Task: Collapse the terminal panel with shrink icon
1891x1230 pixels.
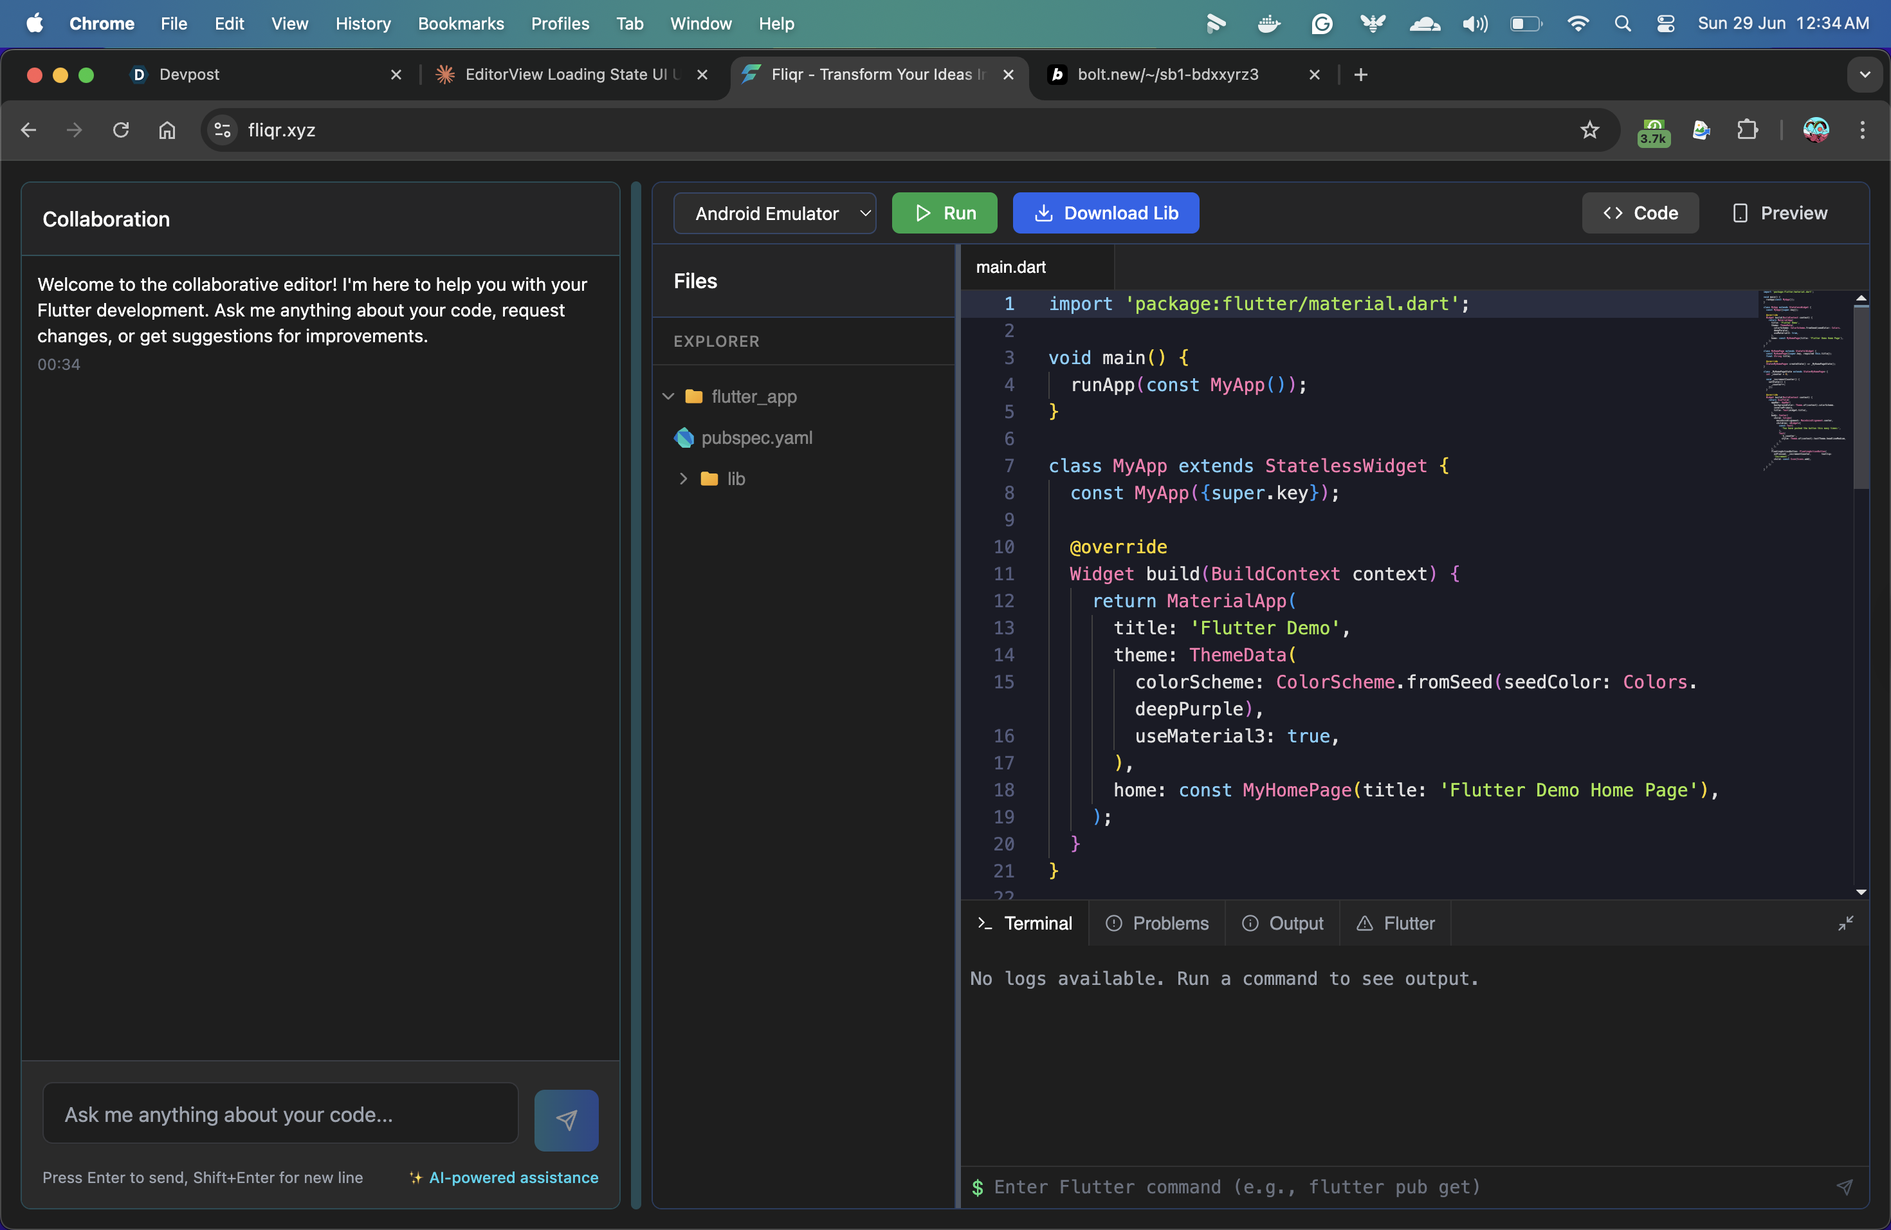Action: [1845, 922]
